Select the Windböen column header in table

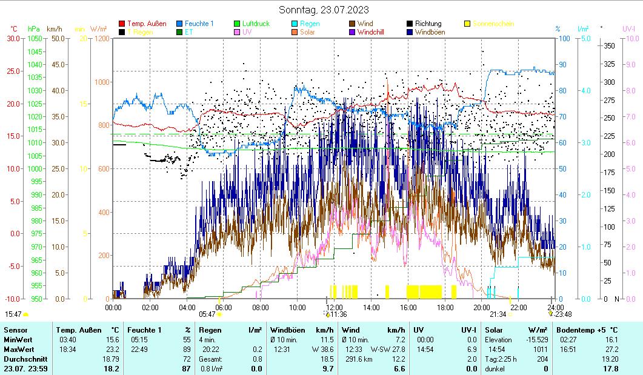point(287,330)
